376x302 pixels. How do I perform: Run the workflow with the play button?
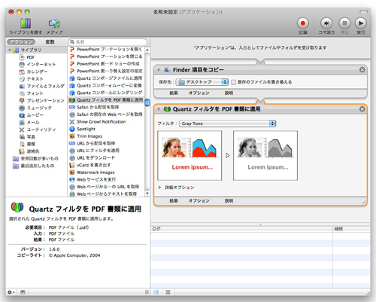pos(361,23)
